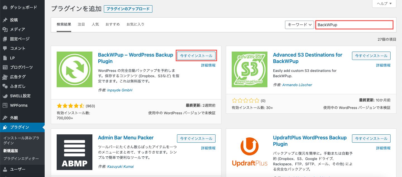Viewport: 402px width, 177px height.
Task: Open インストール済みプラグイン submenu item
Action: point(21,140)
